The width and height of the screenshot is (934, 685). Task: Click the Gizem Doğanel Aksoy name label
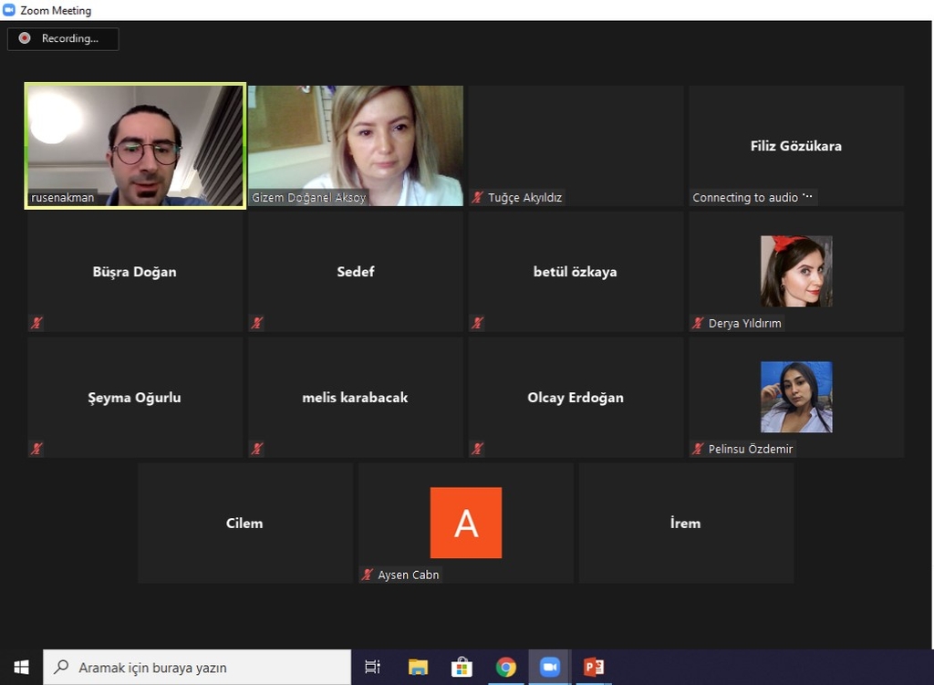point(309,198)
